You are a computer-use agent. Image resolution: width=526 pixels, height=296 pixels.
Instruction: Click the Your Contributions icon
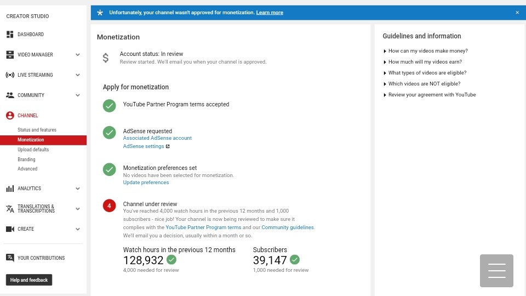tap(10, 258)
